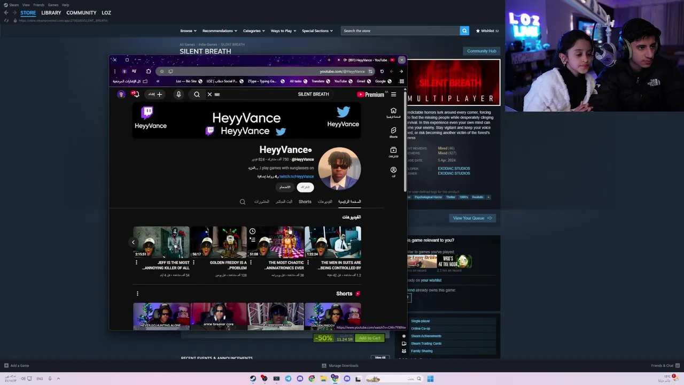684x385 pixels.
Task: Open options for GOLDEN FREDDY video
Action: pyautogui.click(x=193, y=263)
